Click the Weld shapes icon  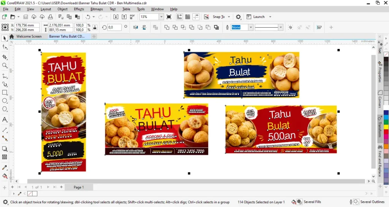click(x=167, y=27)
